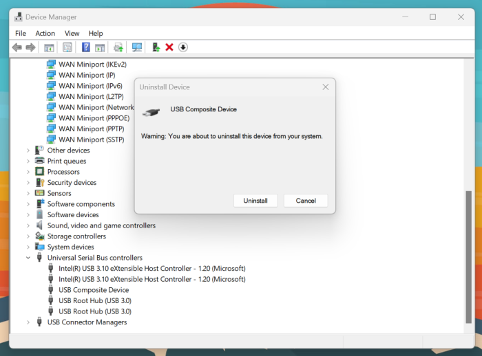This screenshot has width=482, height=356.
Task: Click the Disable device down-arrow icon
Action: point(183,47)
